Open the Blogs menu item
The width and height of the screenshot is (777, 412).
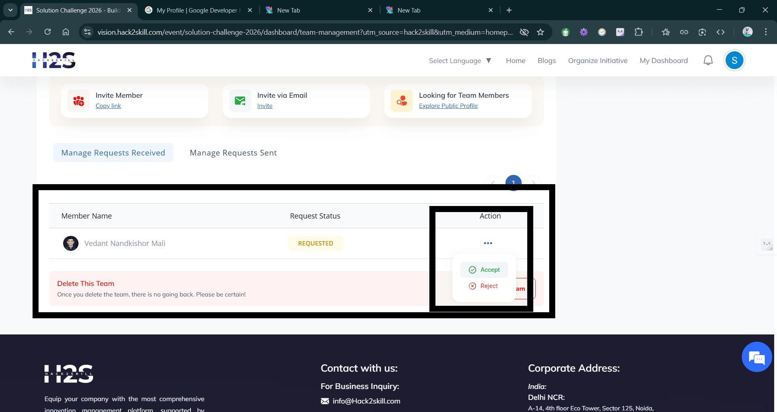tap(546, 60)
